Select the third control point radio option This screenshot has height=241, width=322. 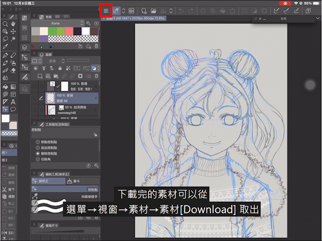click(x=38, y=153)
